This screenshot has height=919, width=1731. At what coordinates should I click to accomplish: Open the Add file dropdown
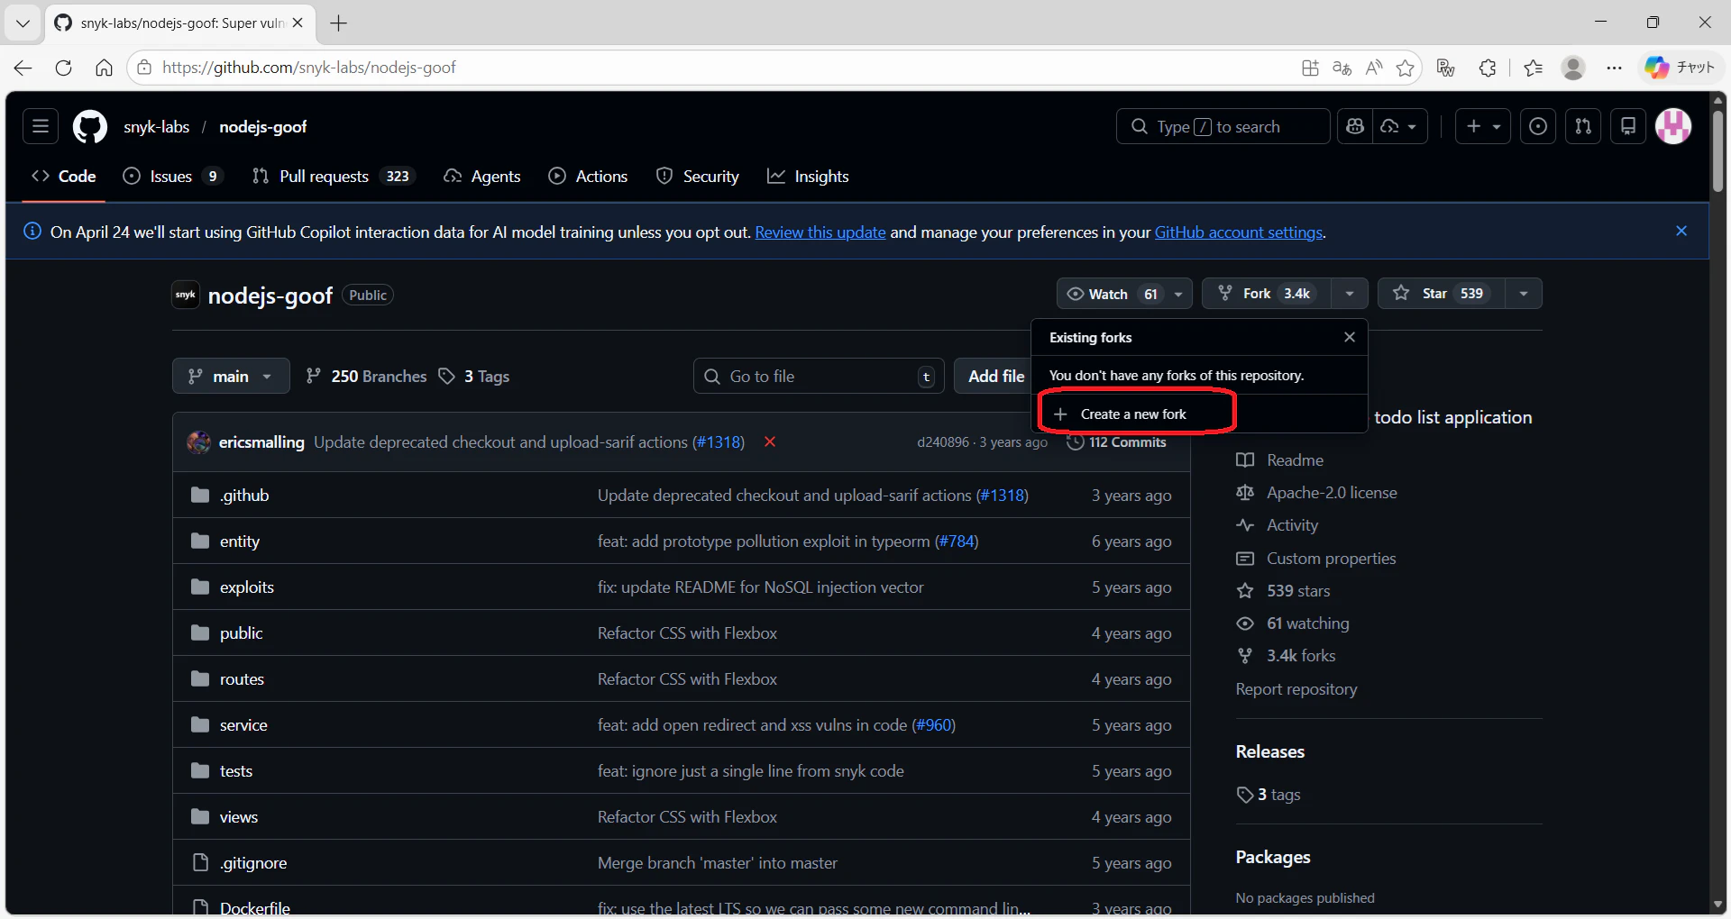pos(994,376)
